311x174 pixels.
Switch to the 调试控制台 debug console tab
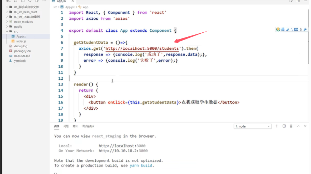tap(88, 126)
